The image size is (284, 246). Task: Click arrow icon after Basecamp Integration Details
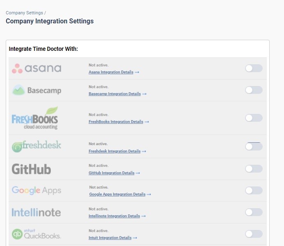[144, 94]
